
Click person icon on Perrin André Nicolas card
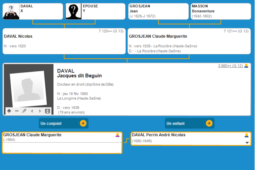246,135
